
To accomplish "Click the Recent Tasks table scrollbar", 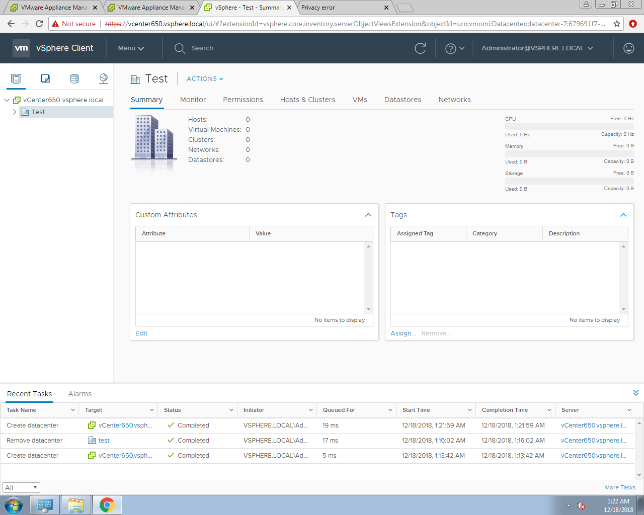I will [639, 449].
